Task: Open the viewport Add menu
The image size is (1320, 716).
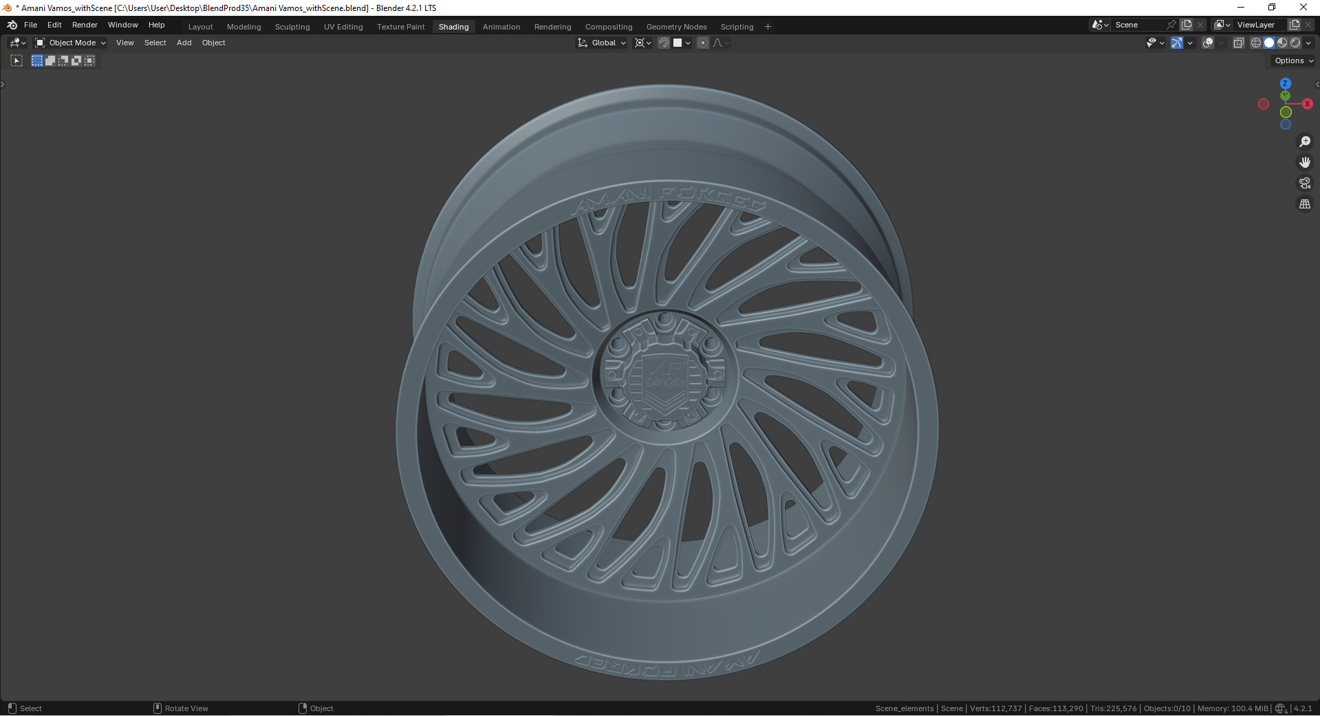Action: (184, 43)
